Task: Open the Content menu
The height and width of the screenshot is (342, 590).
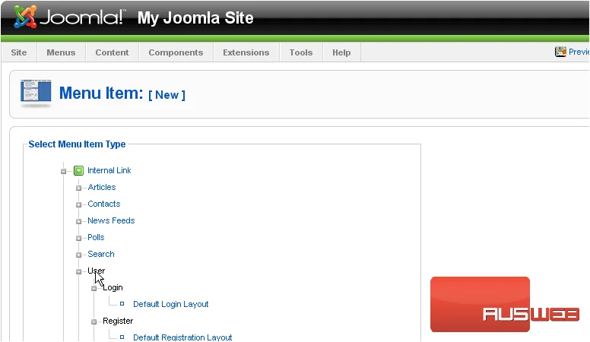Action: click(112, 52)
